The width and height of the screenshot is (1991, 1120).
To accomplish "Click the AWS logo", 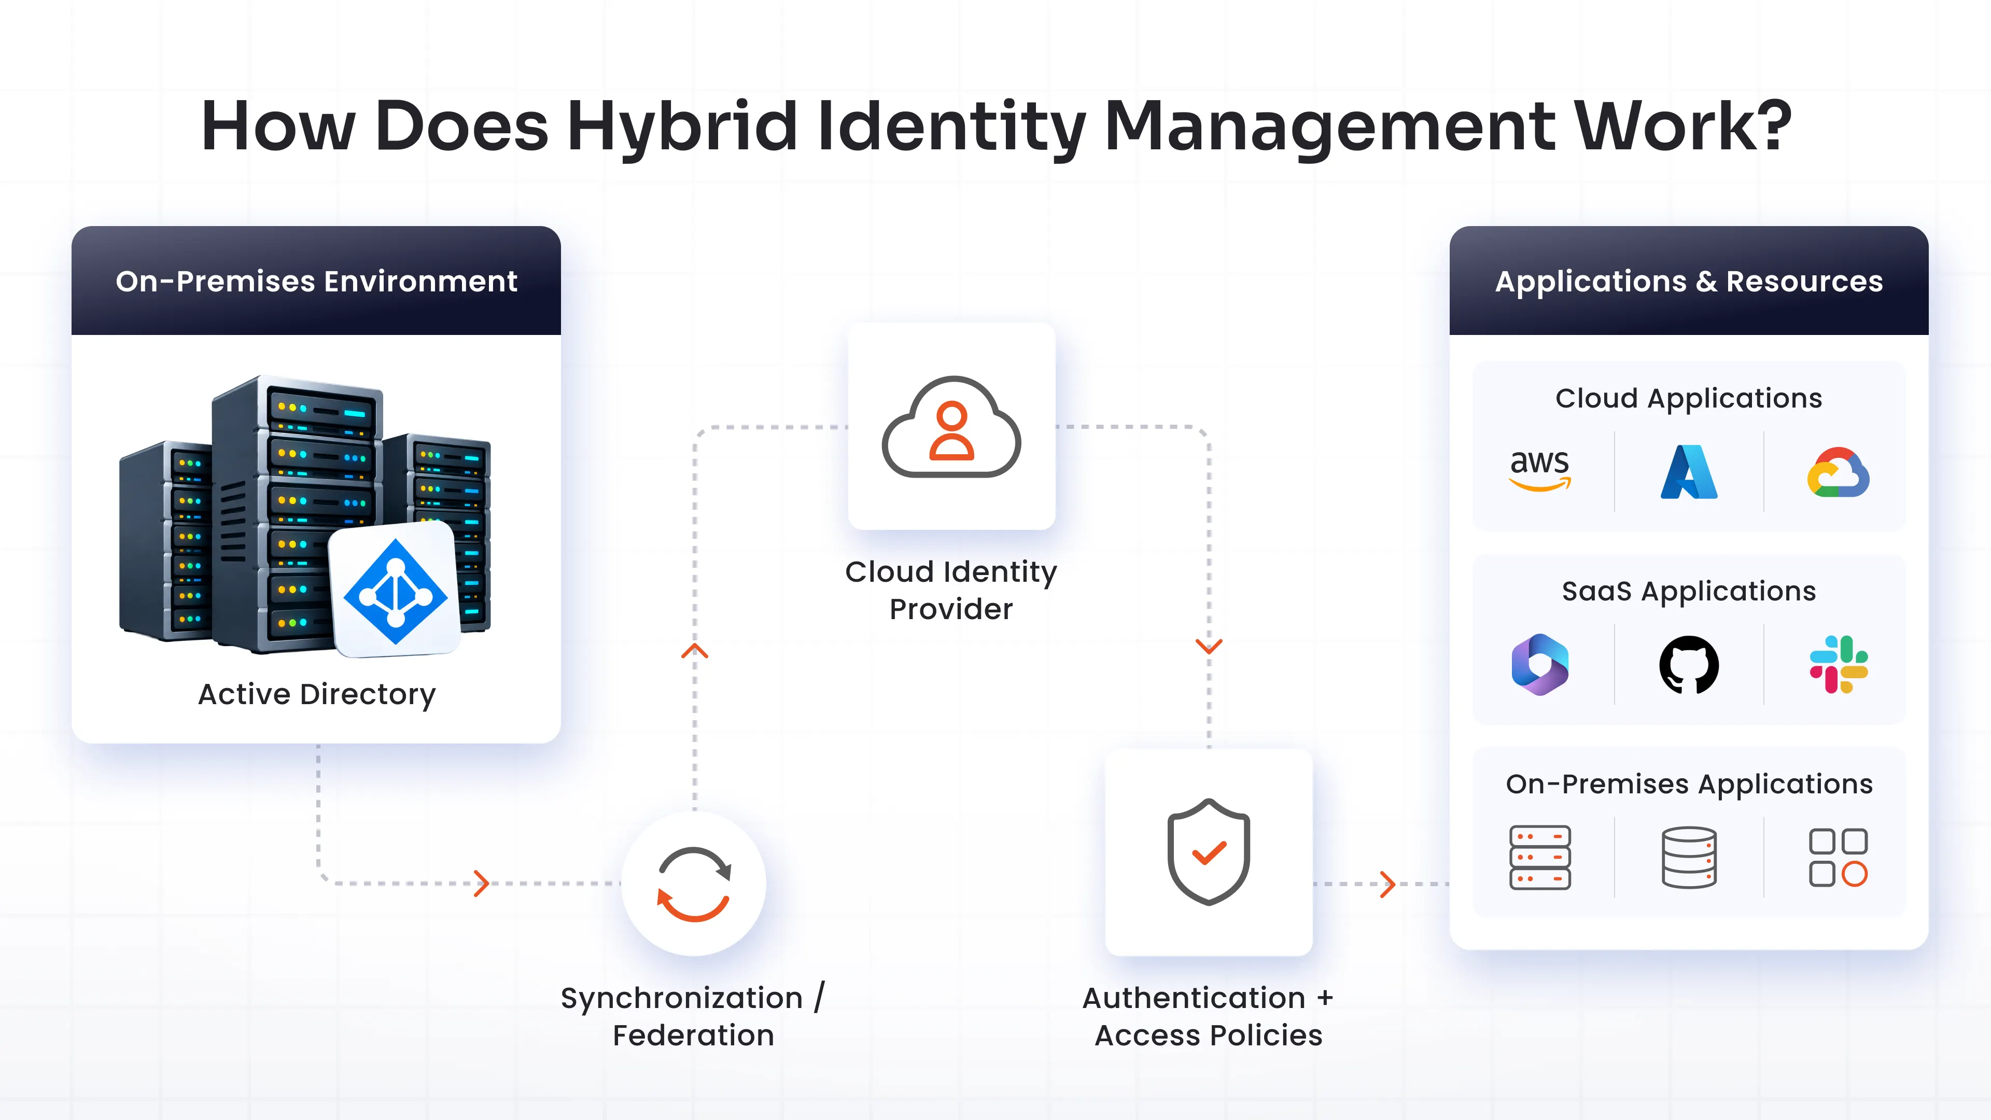I will point(1539,471).
